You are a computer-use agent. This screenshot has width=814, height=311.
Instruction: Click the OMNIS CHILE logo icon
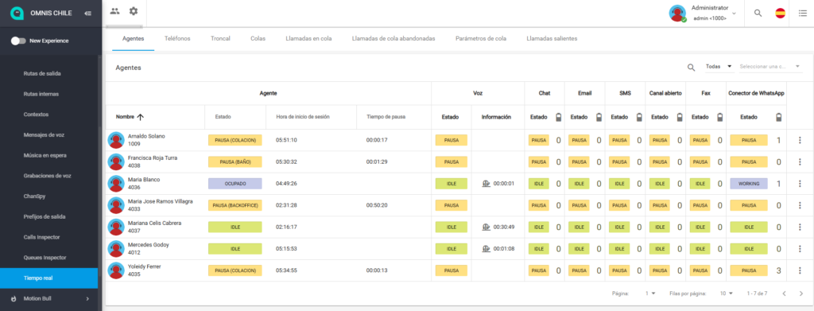pyautogui.click(x=17, y=13)
